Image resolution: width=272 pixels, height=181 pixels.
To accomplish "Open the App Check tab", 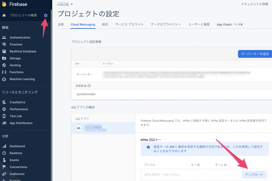I will 230,24.
